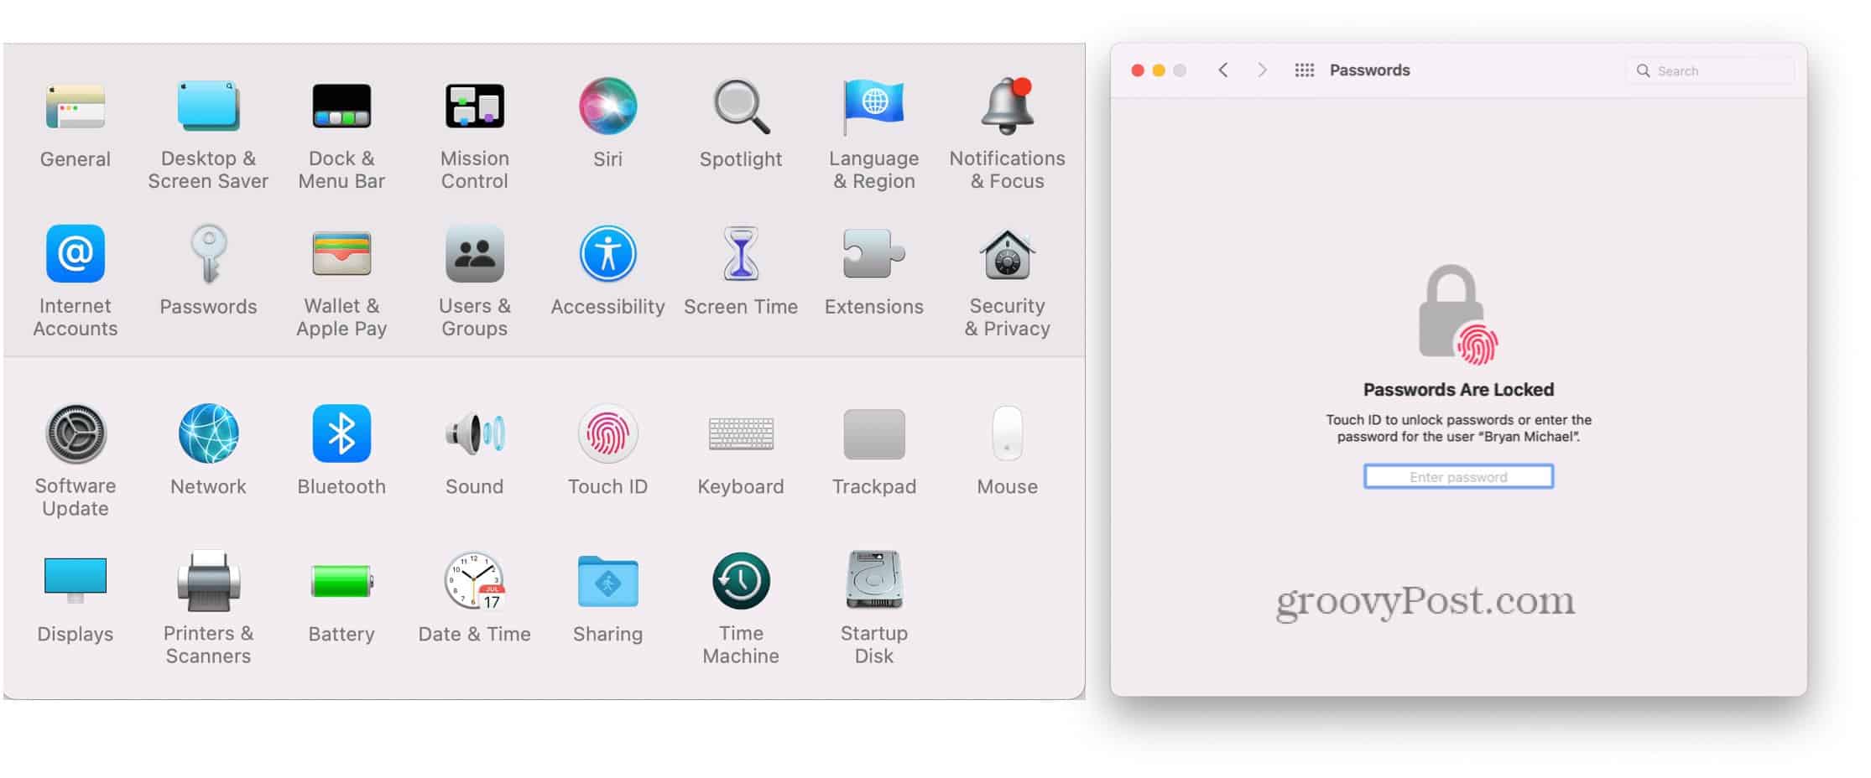Open Mouse preferences
Image resolution: width=1871 pixels, height=778 pixels.
1007,433
